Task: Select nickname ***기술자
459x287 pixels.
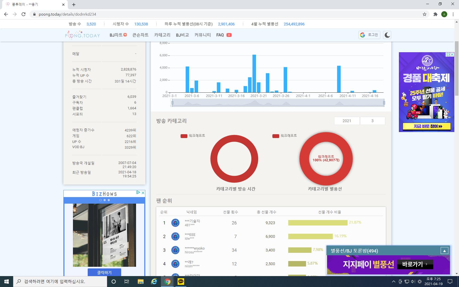Action: (x=192, y=221)
